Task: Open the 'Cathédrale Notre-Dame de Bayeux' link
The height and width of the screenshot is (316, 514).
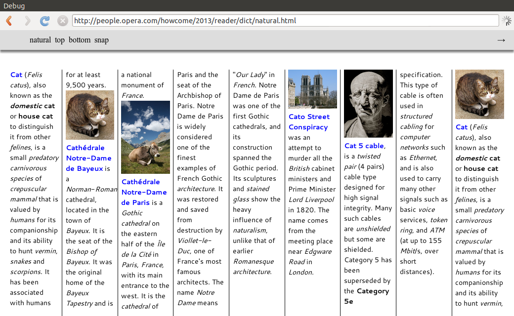Action: coord(85,158)
